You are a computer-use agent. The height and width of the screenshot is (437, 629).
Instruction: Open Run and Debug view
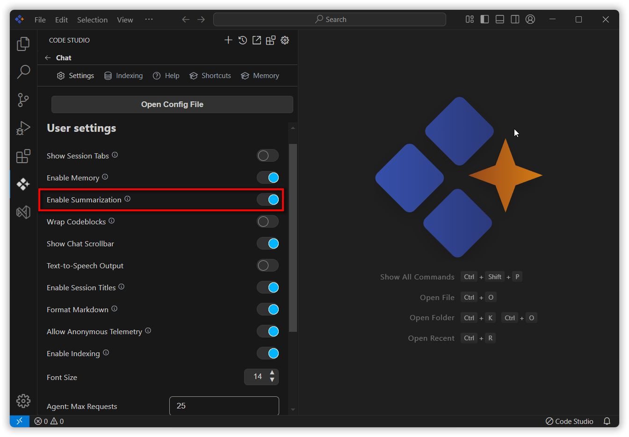23,128
